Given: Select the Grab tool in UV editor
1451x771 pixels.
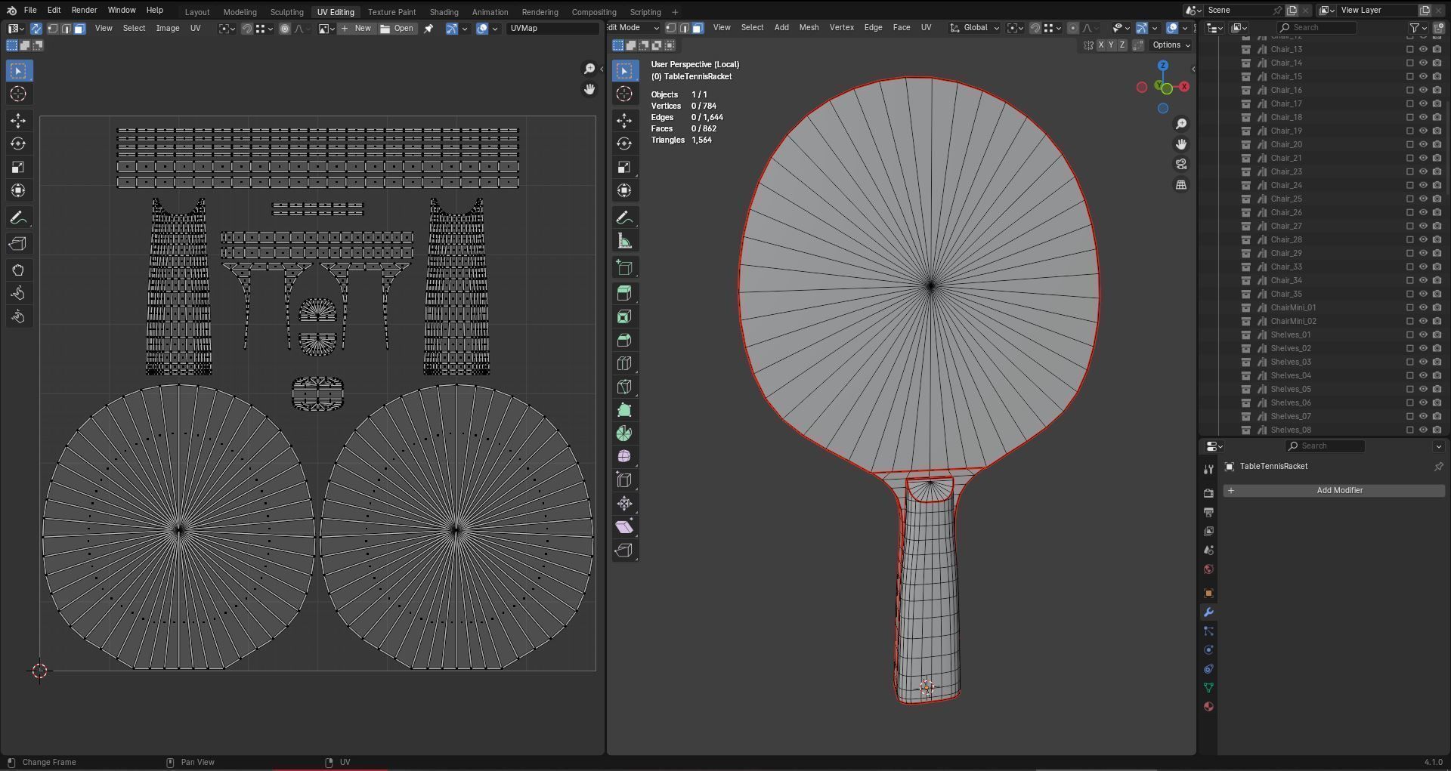Looking at the screenshot, I should pos(18,270).
